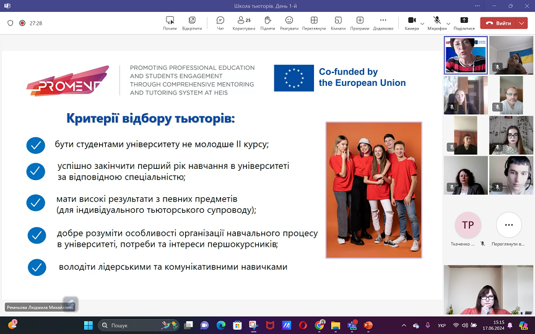This screenshot has height=334, width=535.
Task: Click Почати take control icon
Action: pyautogui.click(x=170, y=23)
